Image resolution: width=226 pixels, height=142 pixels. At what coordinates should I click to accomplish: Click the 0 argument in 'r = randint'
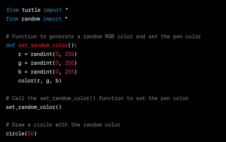tap(57, 54)
